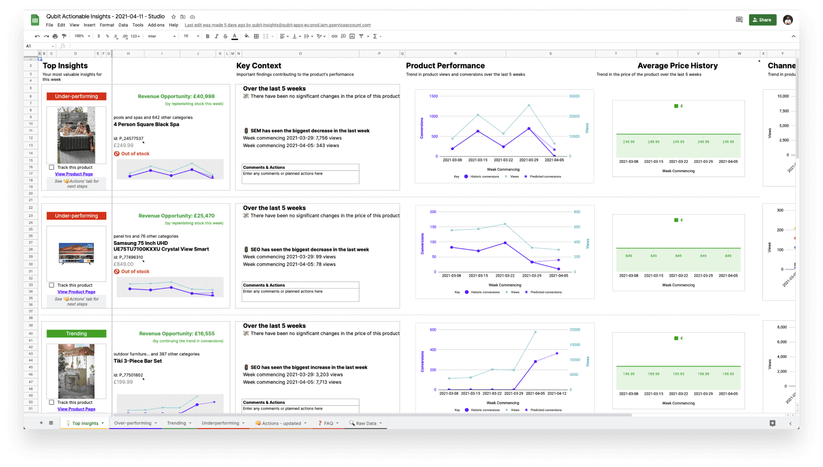This screenshot has height=467, width=823.
Task: Click the move to folder icon
Action: pos(183,17)
